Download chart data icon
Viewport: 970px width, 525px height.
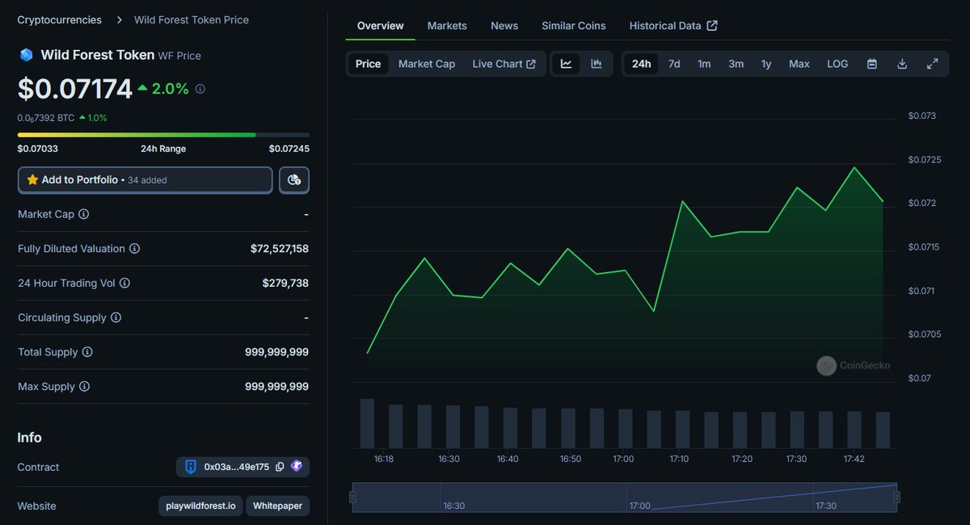tap(902, 64)
